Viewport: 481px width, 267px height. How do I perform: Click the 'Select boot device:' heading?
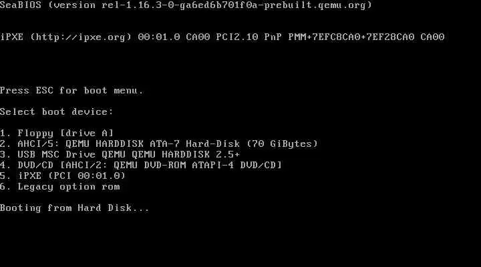pos(57,112)
